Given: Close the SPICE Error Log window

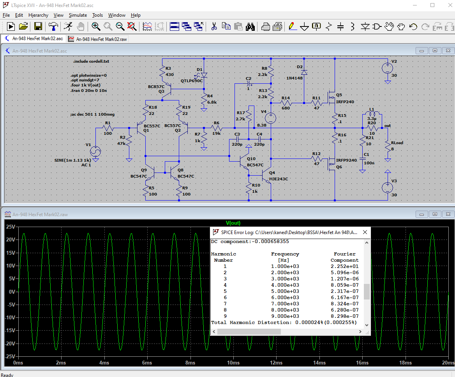Looking at the screenshot, I should (365, 233).
